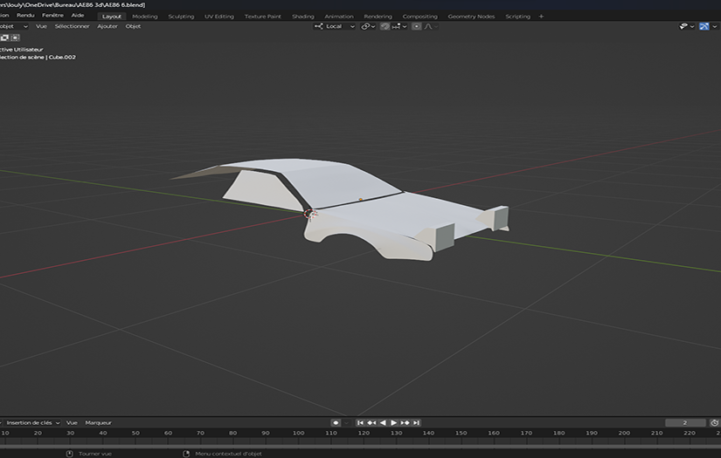Viewport: 721px width, 458px height.
Task: Jump to previous keyframe
Action: click(x=371, y=422)
